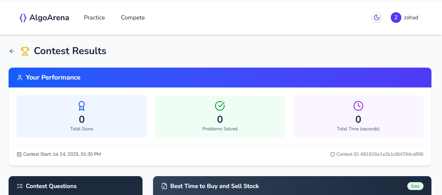This screenshot has height=195, width=442.
Task: Click the person icon in Your Performance header
Action: tap(20, 78)
